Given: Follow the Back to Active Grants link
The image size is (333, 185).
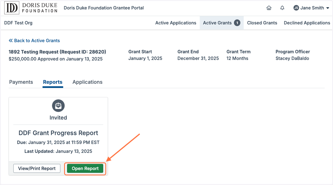Looking at the screenshot, I should 34,41.
